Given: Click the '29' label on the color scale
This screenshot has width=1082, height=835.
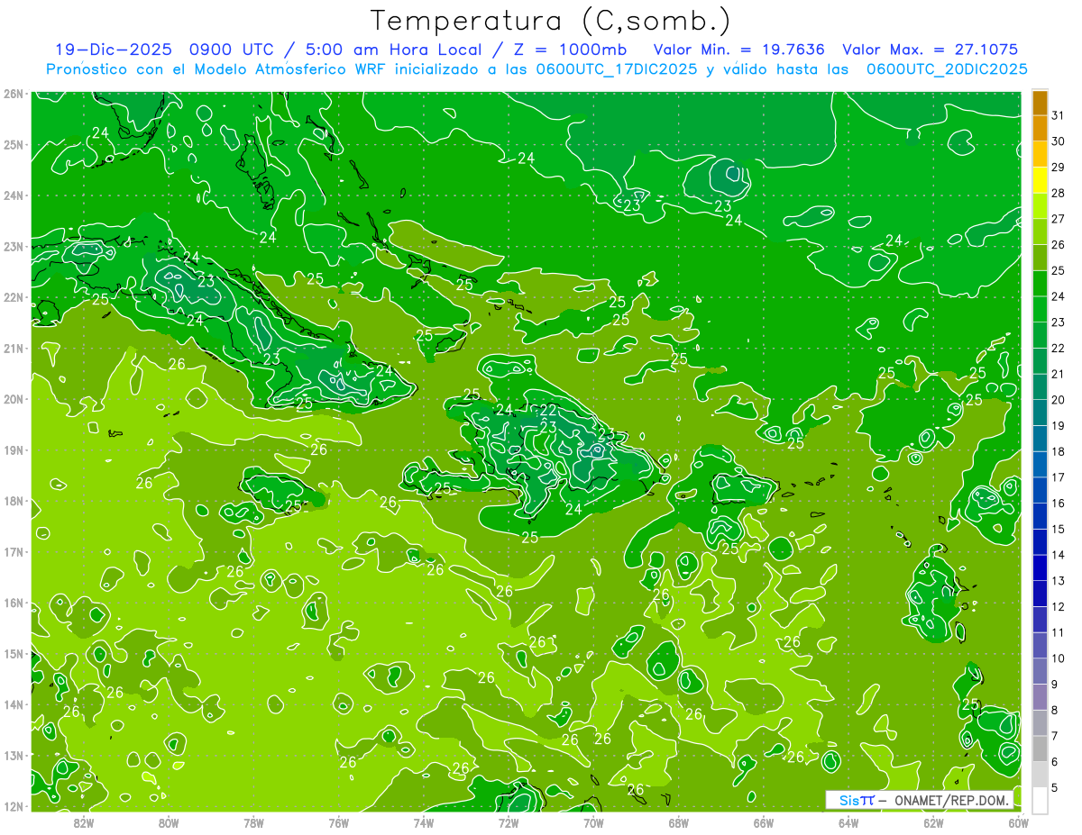Looking at the screenshot, I should 1059,167.
